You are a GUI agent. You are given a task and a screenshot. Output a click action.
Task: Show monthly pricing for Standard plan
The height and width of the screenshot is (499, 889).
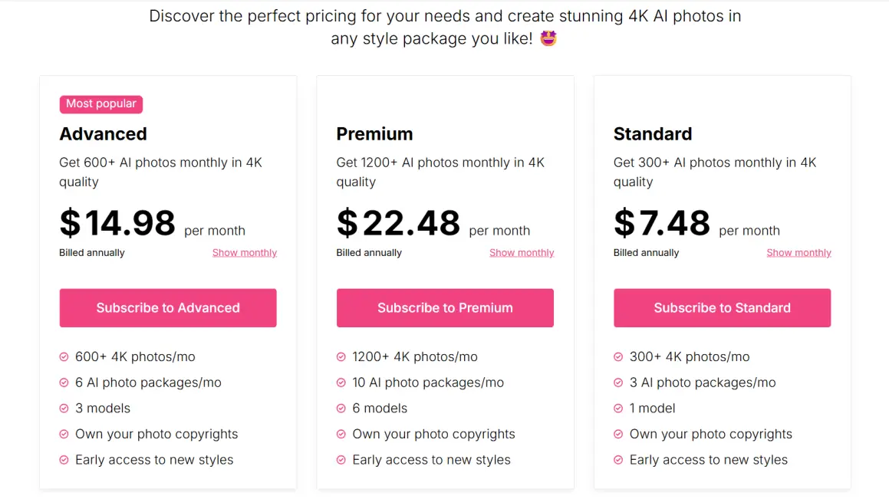tap(798, 253)
